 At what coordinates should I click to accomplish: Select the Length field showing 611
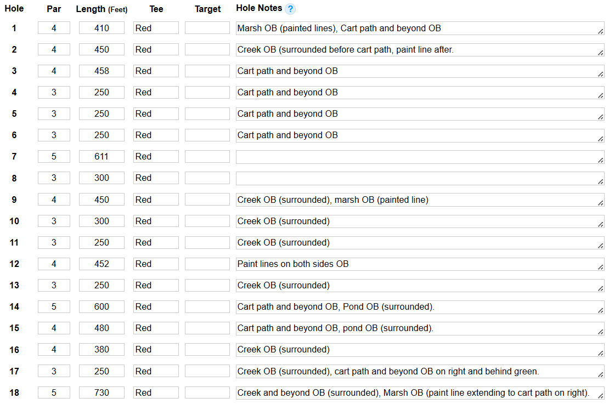pyautogui.click(x=101, y=157)
